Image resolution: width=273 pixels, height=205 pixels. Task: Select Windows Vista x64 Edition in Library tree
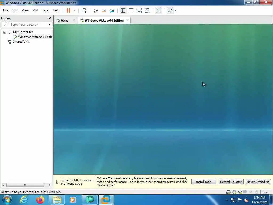click(x=33, y=37)
